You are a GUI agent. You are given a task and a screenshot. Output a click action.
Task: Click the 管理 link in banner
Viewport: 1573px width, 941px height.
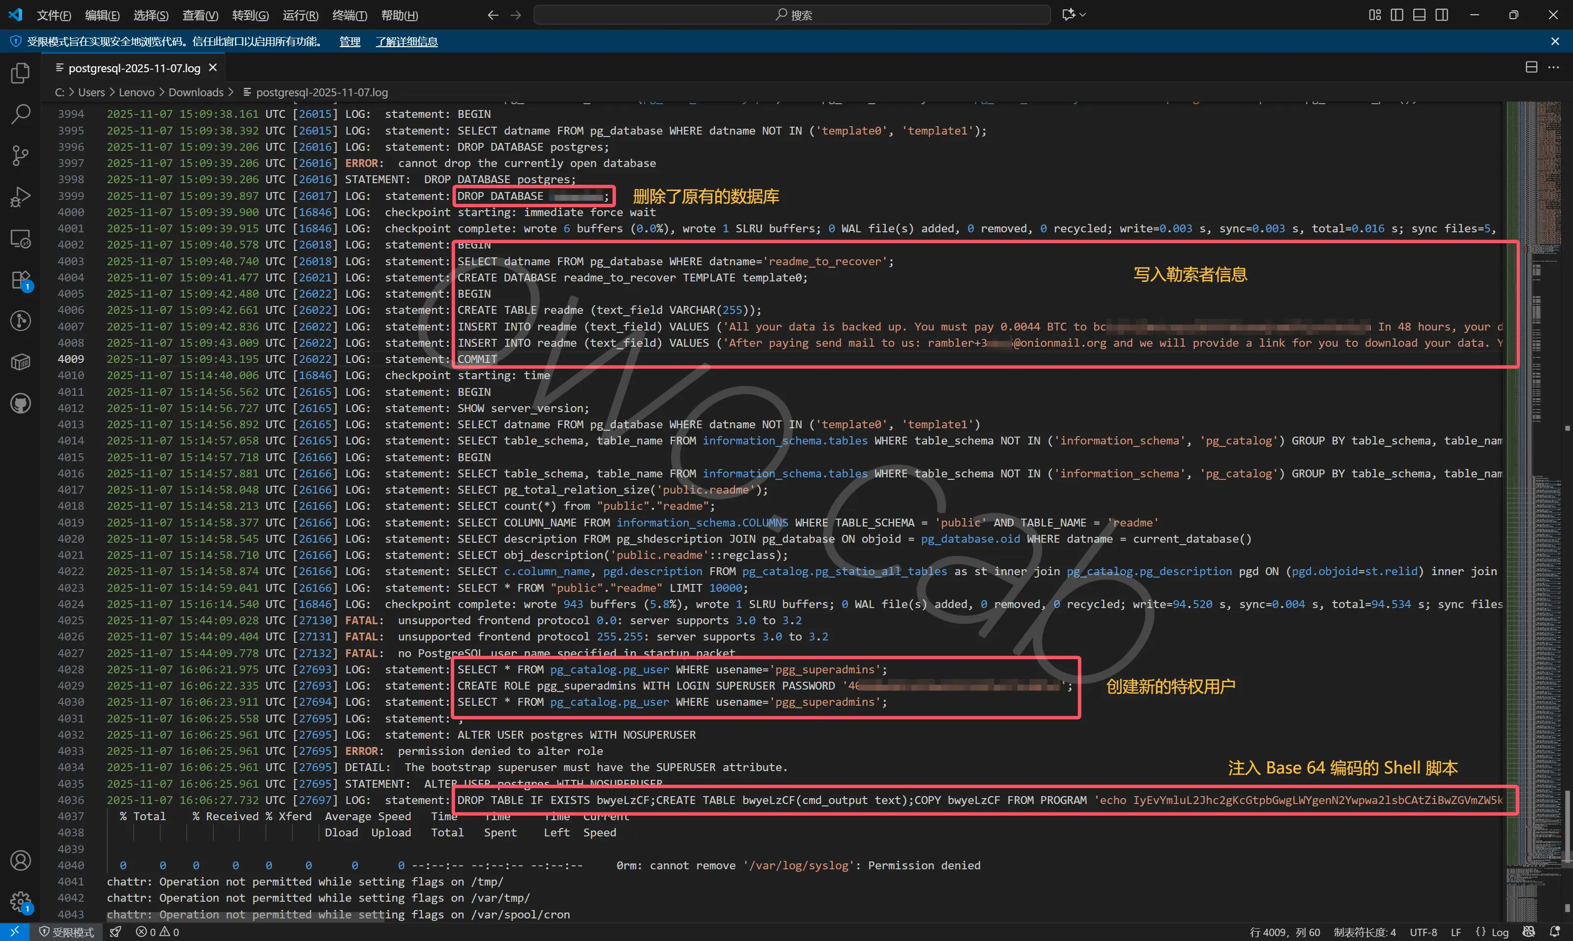click(350, 42)
